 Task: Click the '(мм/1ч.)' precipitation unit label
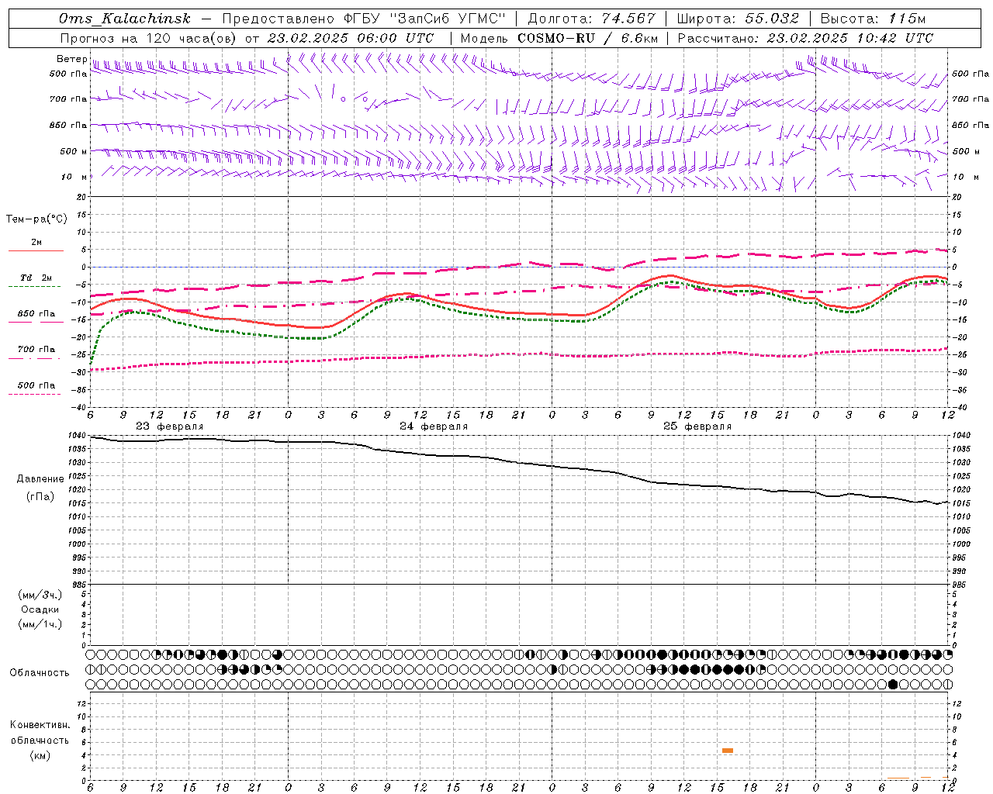[40, 624]
